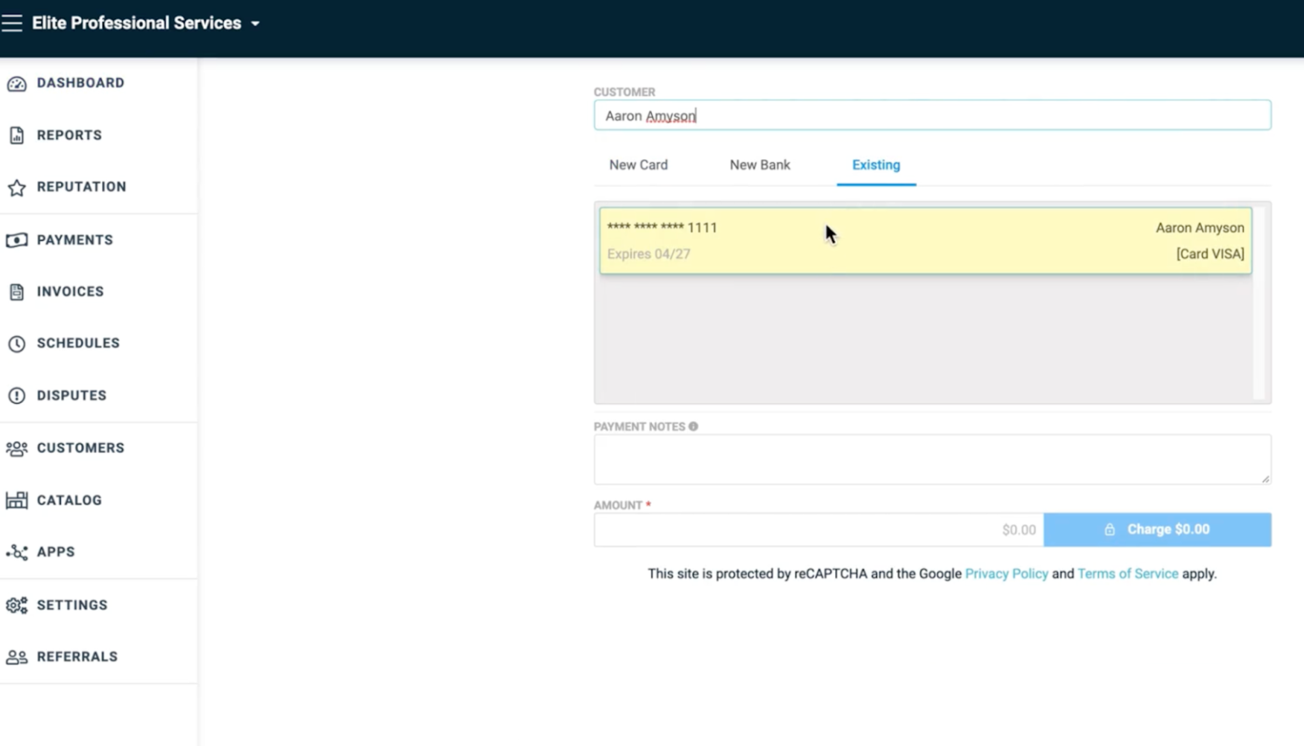The width and height of the screenshot is (1304, 746).
Task: Click the Apps nodes icon
Action: (16, 552)
